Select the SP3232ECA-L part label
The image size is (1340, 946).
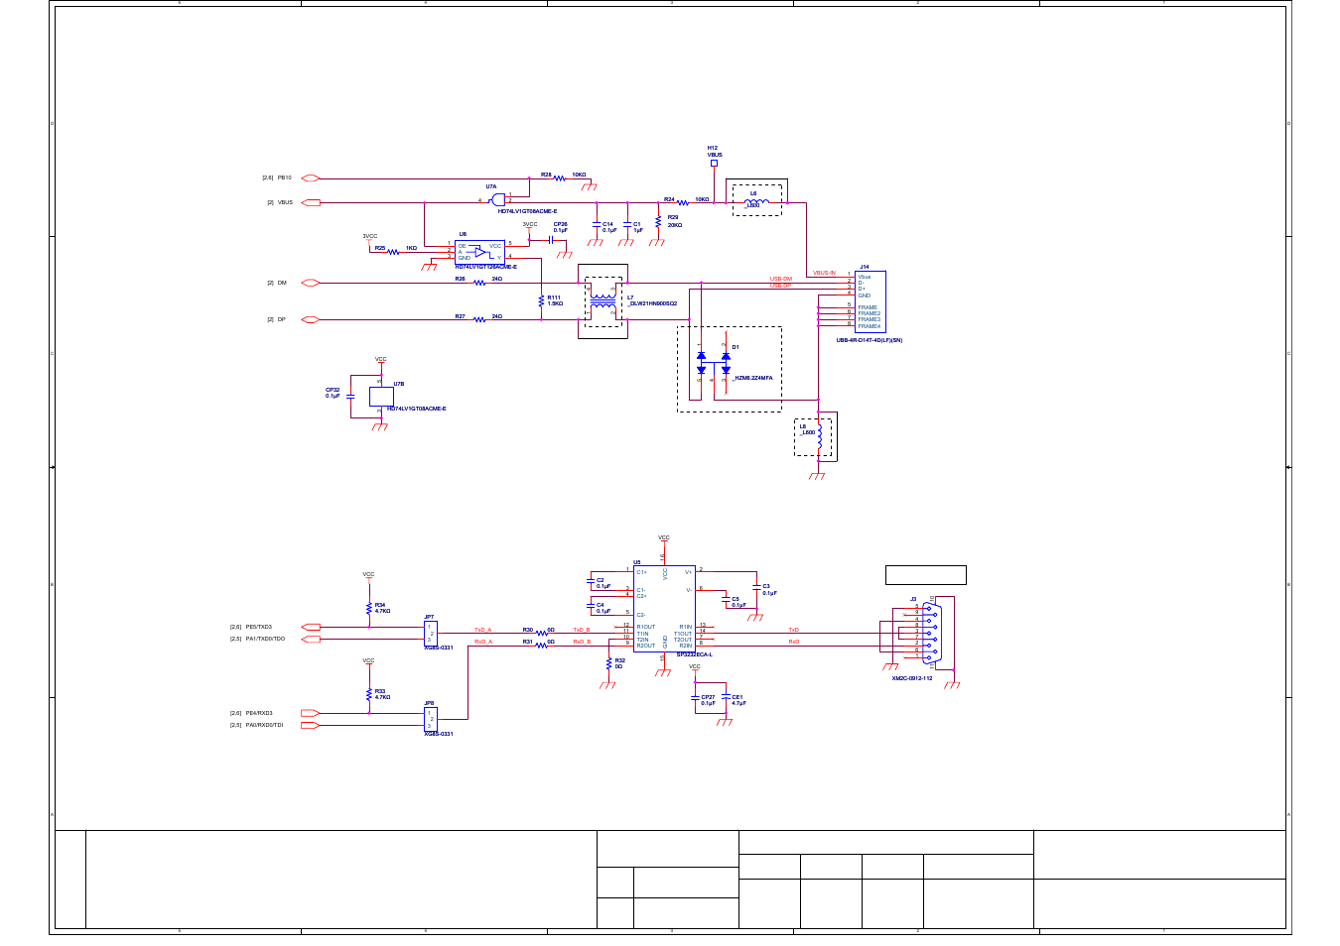point(695,654)
